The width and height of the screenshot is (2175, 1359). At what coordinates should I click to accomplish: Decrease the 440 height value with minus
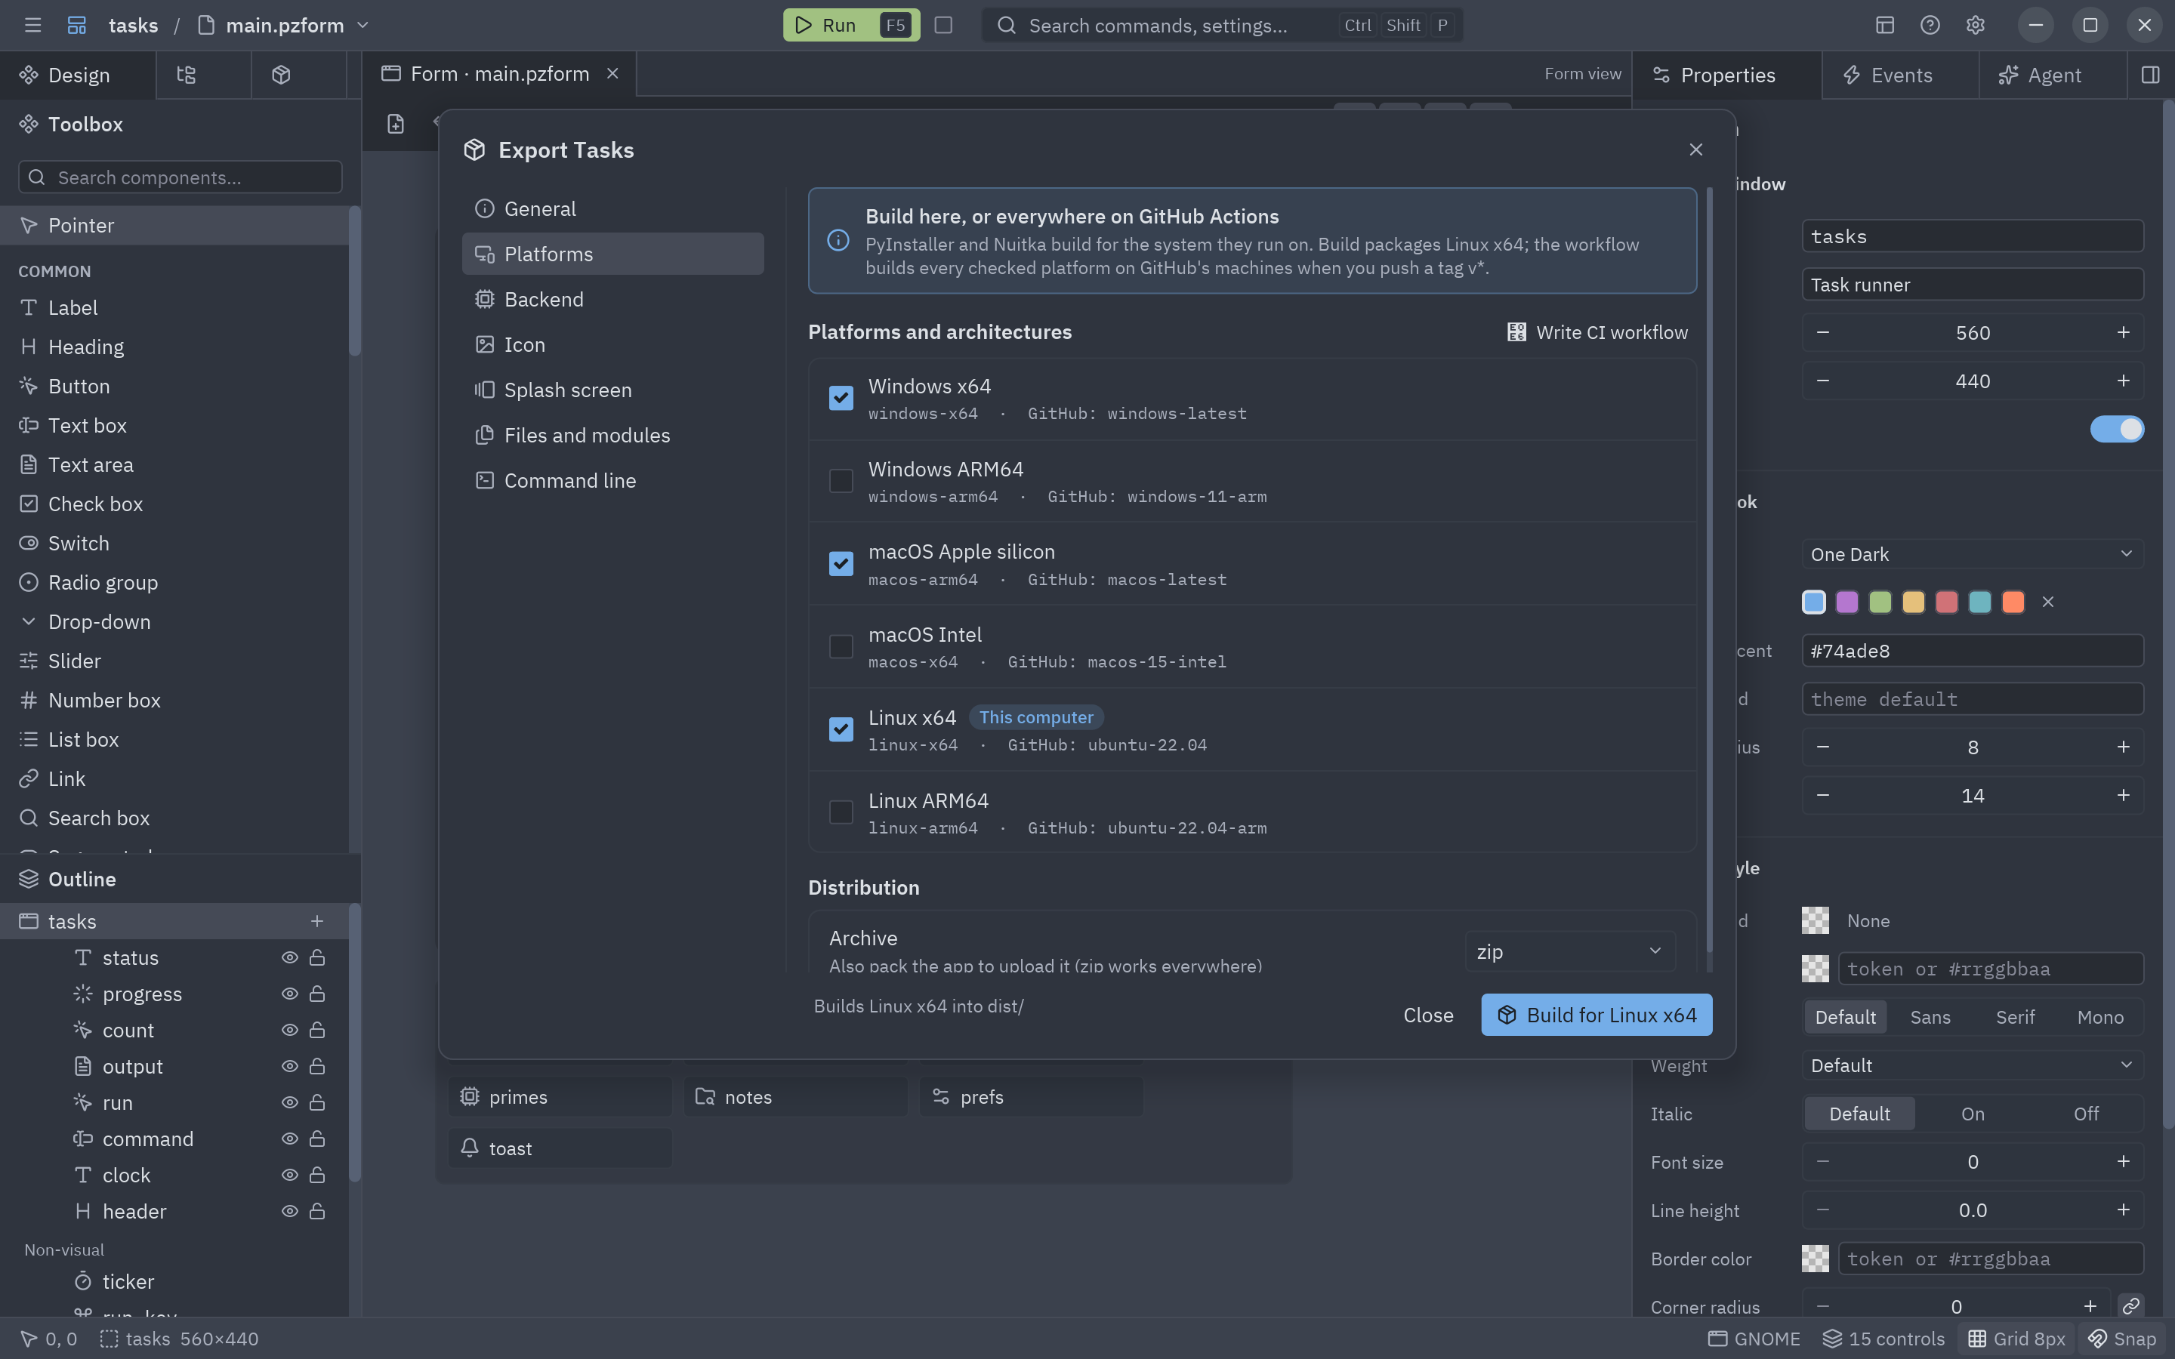coord(1822,381)
